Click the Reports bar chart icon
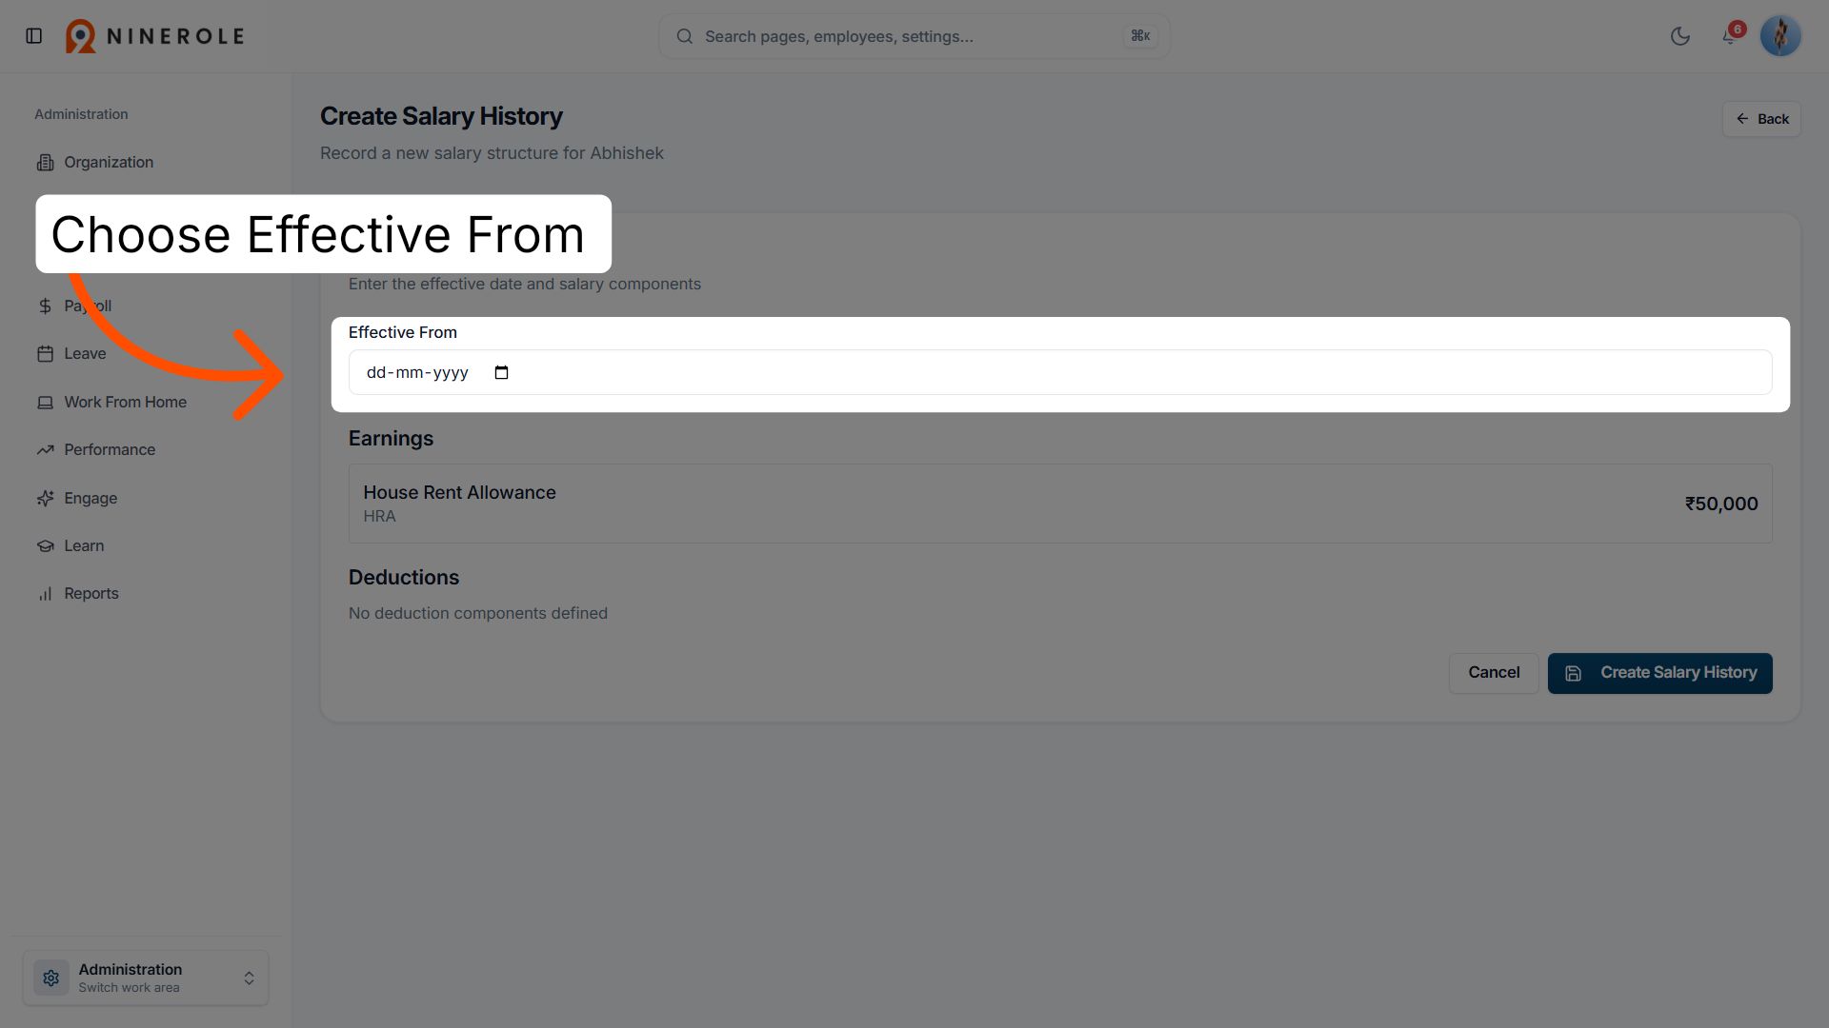 point(45,594)
